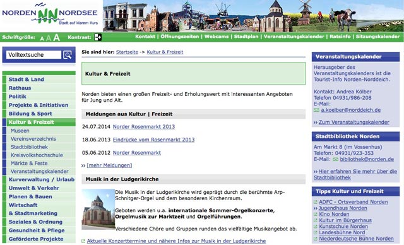Email bibliothek@norden.de

click(367, 160)
